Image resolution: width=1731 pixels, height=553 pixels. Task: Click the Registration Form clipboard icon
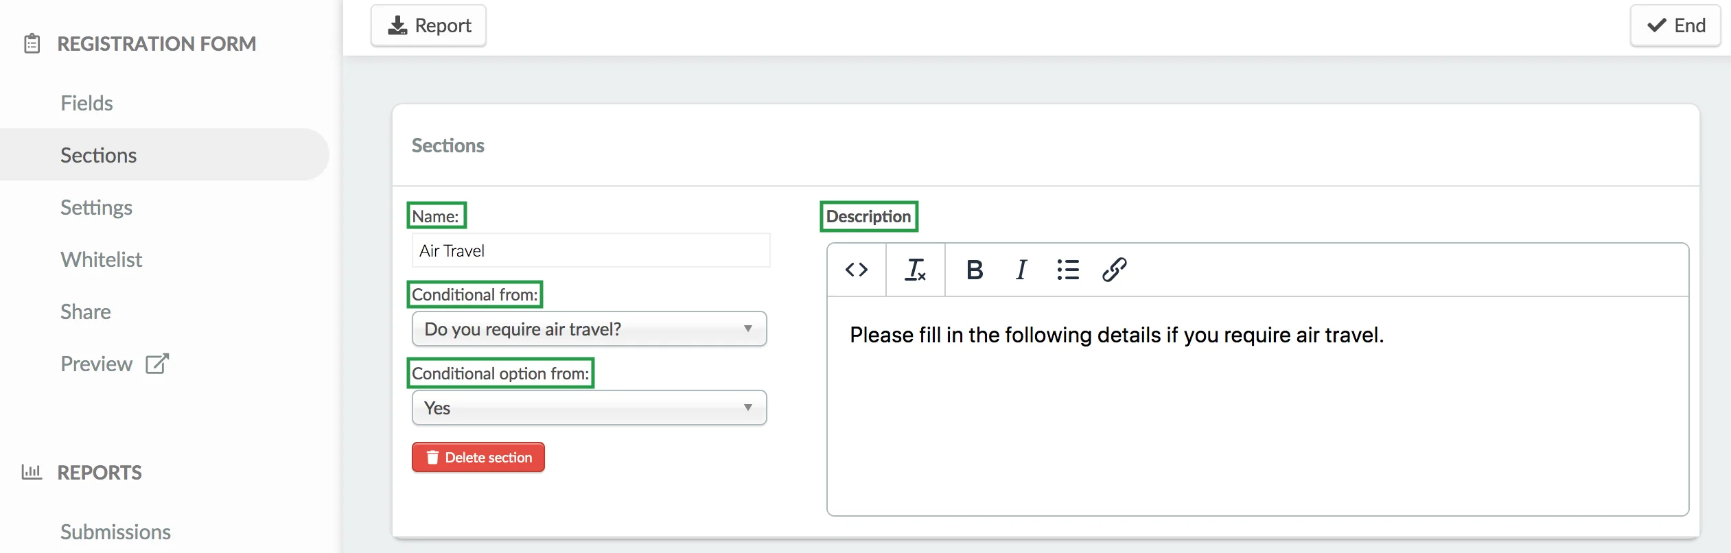32,44
